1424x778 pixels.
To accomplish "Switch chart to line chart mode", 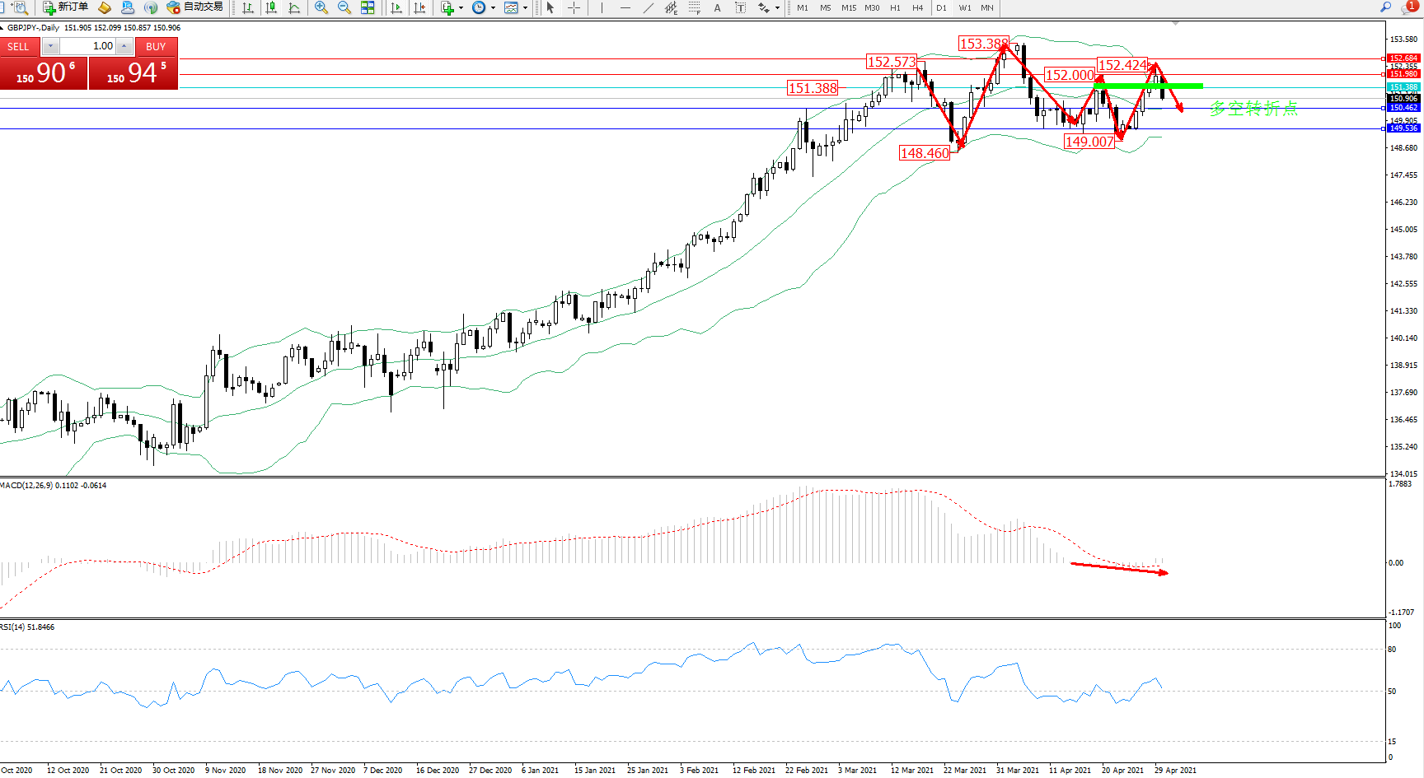I will pyautogui.click(x=294, y=7).
